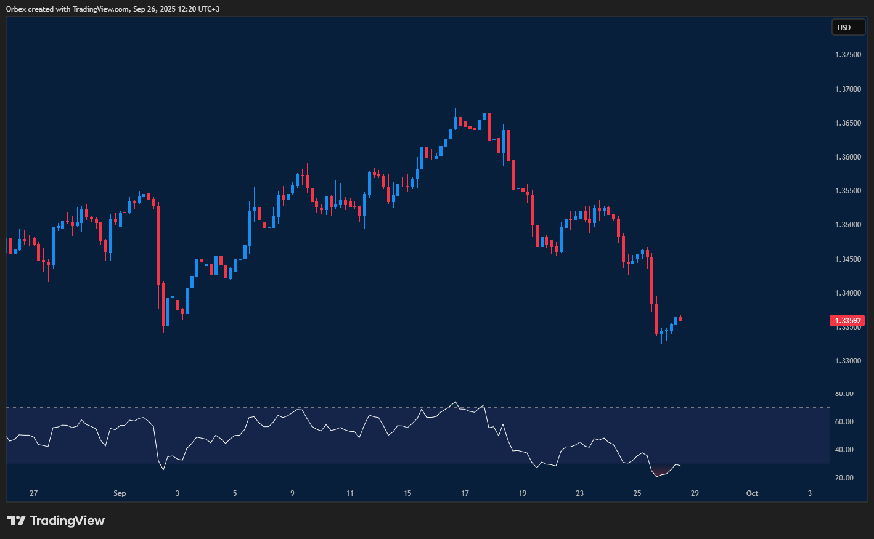Click the 27 date on the time axis
Viewport: 874px width, 539px height.
tap(33, 493)
